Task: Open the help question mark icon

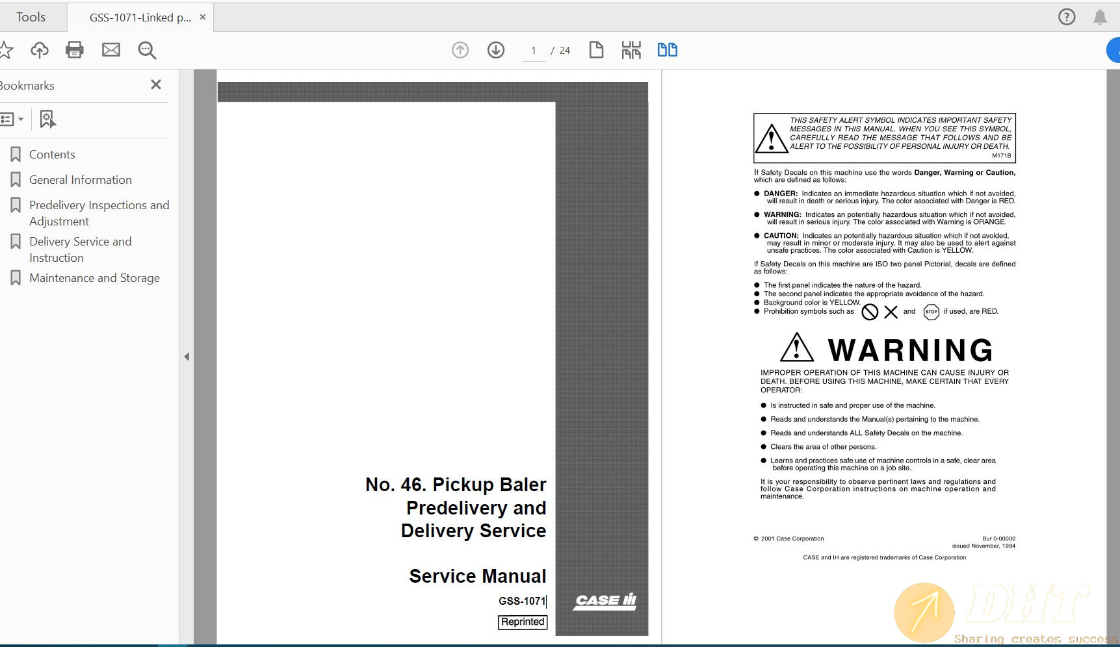Action: pos(1067,17)
